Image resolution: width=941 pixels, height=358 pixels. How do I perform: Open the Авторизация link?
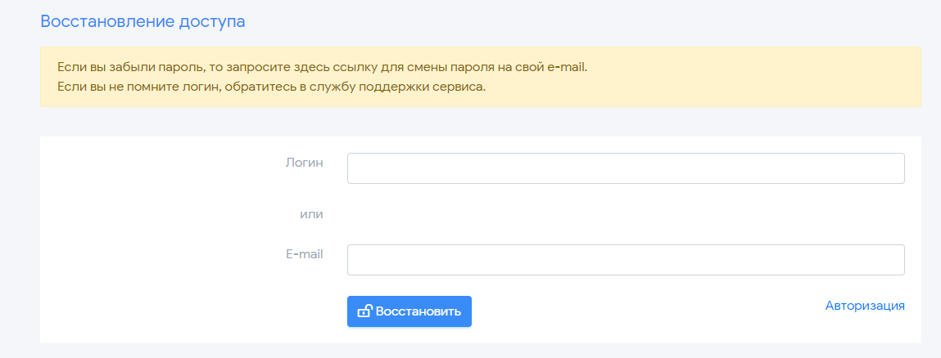point(865,306)
